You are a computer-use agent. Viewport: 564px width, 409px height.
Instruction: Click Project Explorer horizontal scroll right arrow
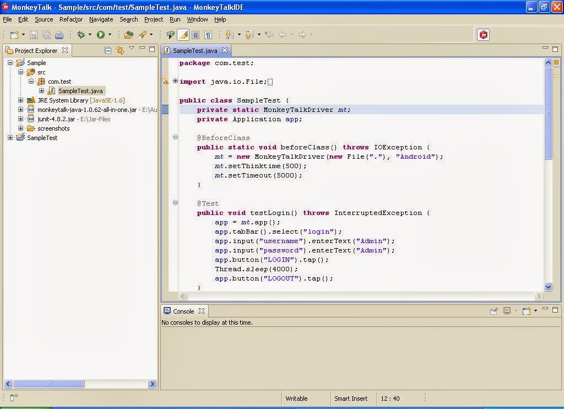(152, 384)
